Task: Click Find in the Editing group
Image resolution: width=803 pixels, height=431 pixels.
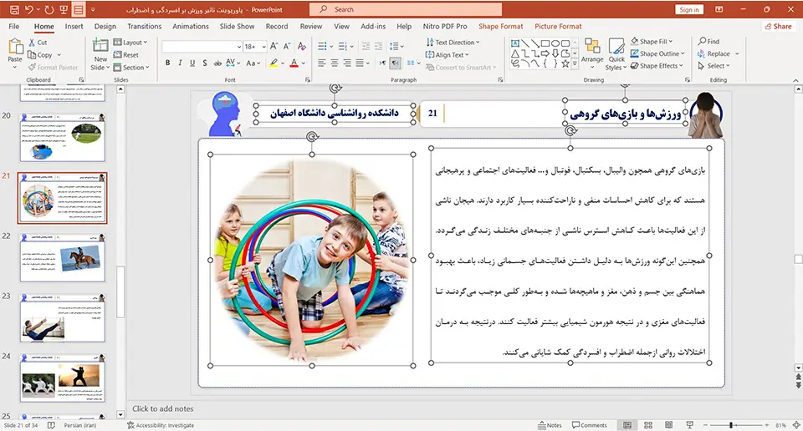Action: (708, 42)
